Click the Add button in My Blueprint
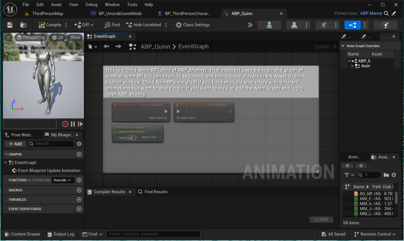The height and width of the screenshot is (241, 404). point(15,144)
